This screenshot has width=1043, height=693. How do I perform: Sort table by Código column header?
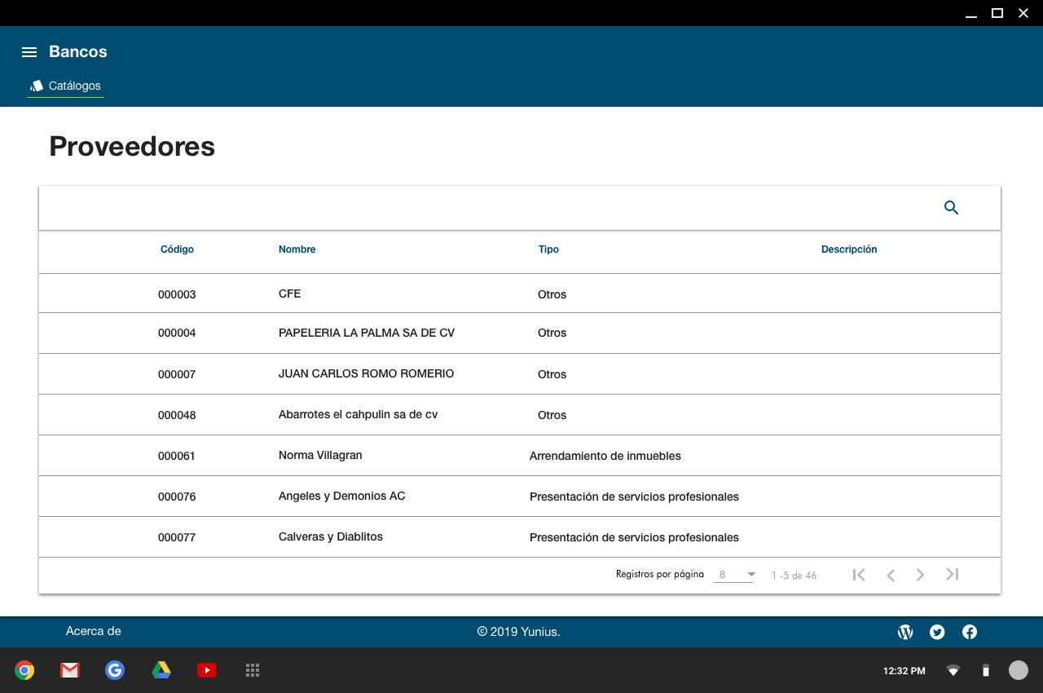(177, 249)
